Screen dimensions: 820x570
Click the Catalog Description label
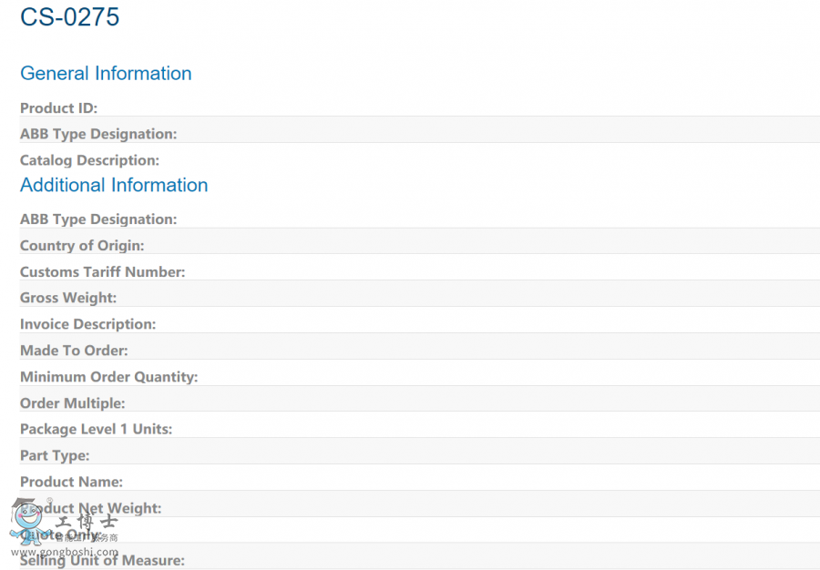coord(89,160)
